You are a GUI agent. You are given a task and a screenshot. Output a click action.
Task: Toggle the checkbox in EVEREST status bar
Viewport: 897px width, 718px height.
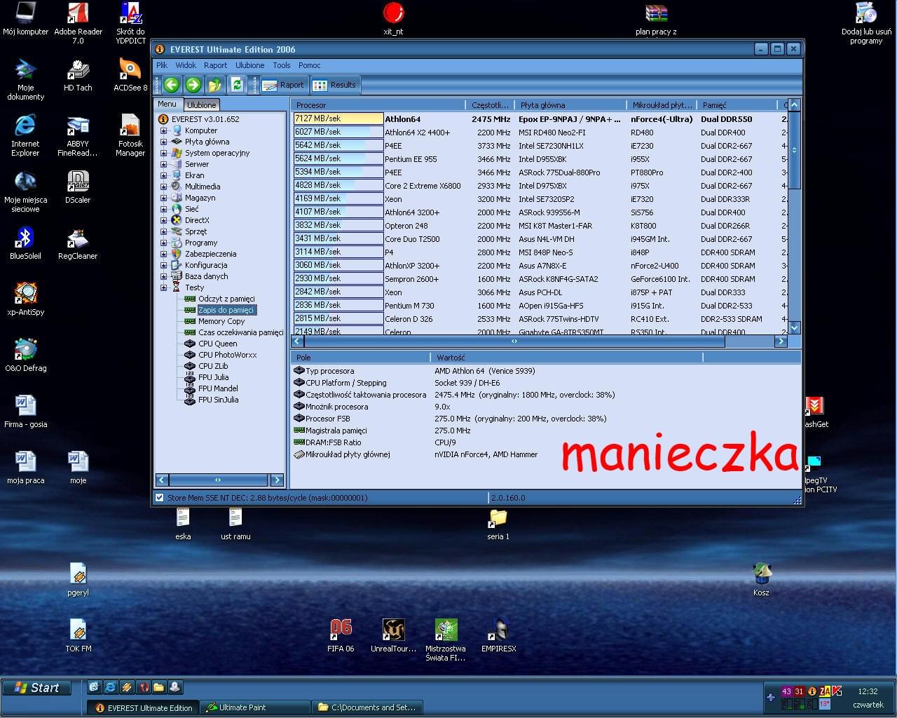(x=159, y=498)
